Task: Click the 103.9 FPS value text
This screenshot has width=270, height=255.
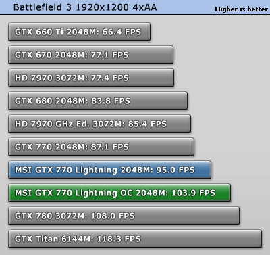Action: click(x=194, y=193)
